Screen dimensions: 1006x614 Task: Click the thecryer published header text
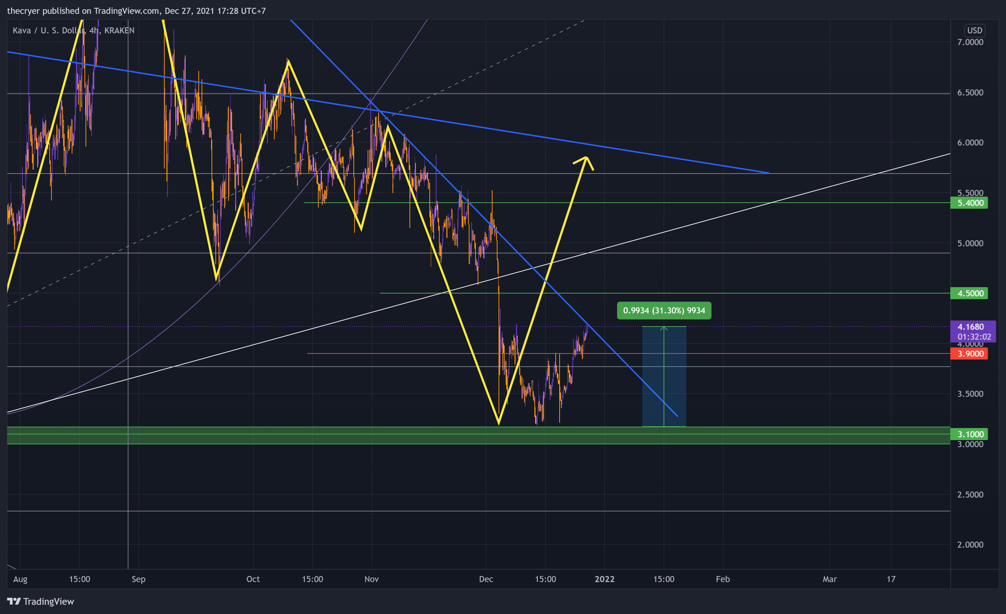coord(136,11)
